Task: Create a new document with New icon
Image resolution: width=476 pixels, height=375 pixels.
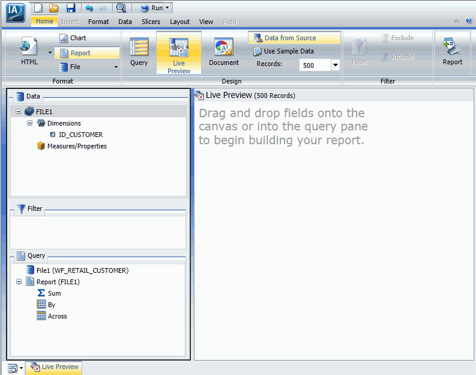Action: (38, 8)
